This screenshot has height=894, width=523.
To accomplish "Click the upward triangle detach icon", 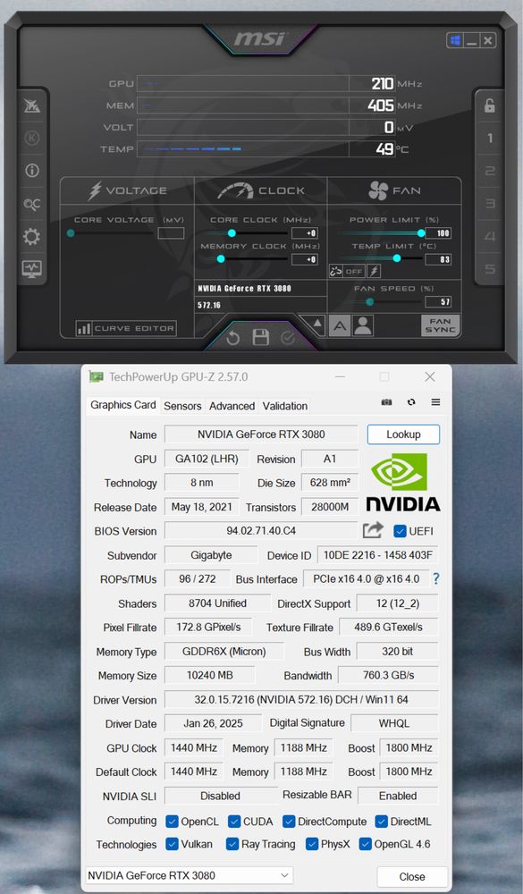I will pyautogui.click(x=317, y=325).
